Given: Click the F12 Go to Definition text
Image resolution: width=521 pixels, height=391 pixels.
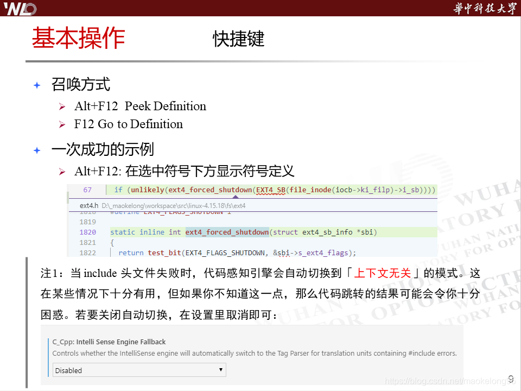Looking at the screenshot, I should [129, 124].
